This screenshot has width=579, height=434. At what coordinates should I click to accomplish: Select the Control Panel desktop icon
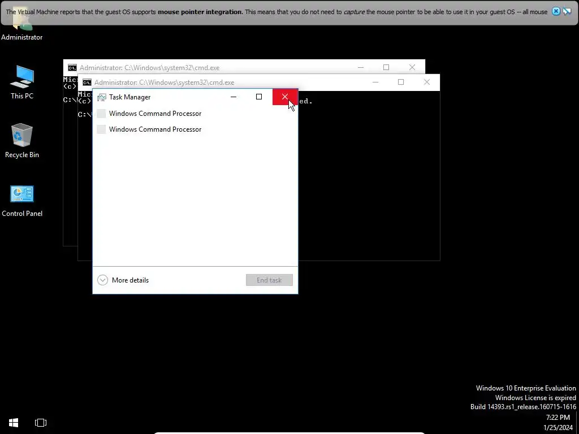[22, 201]
